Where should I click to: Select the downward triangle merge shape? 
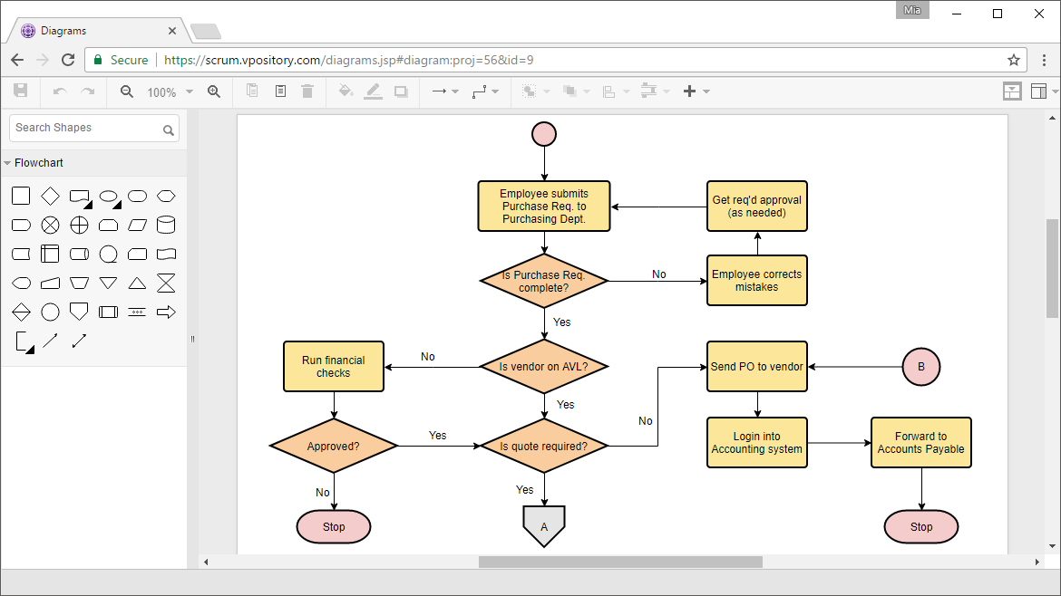pos(108,284)
